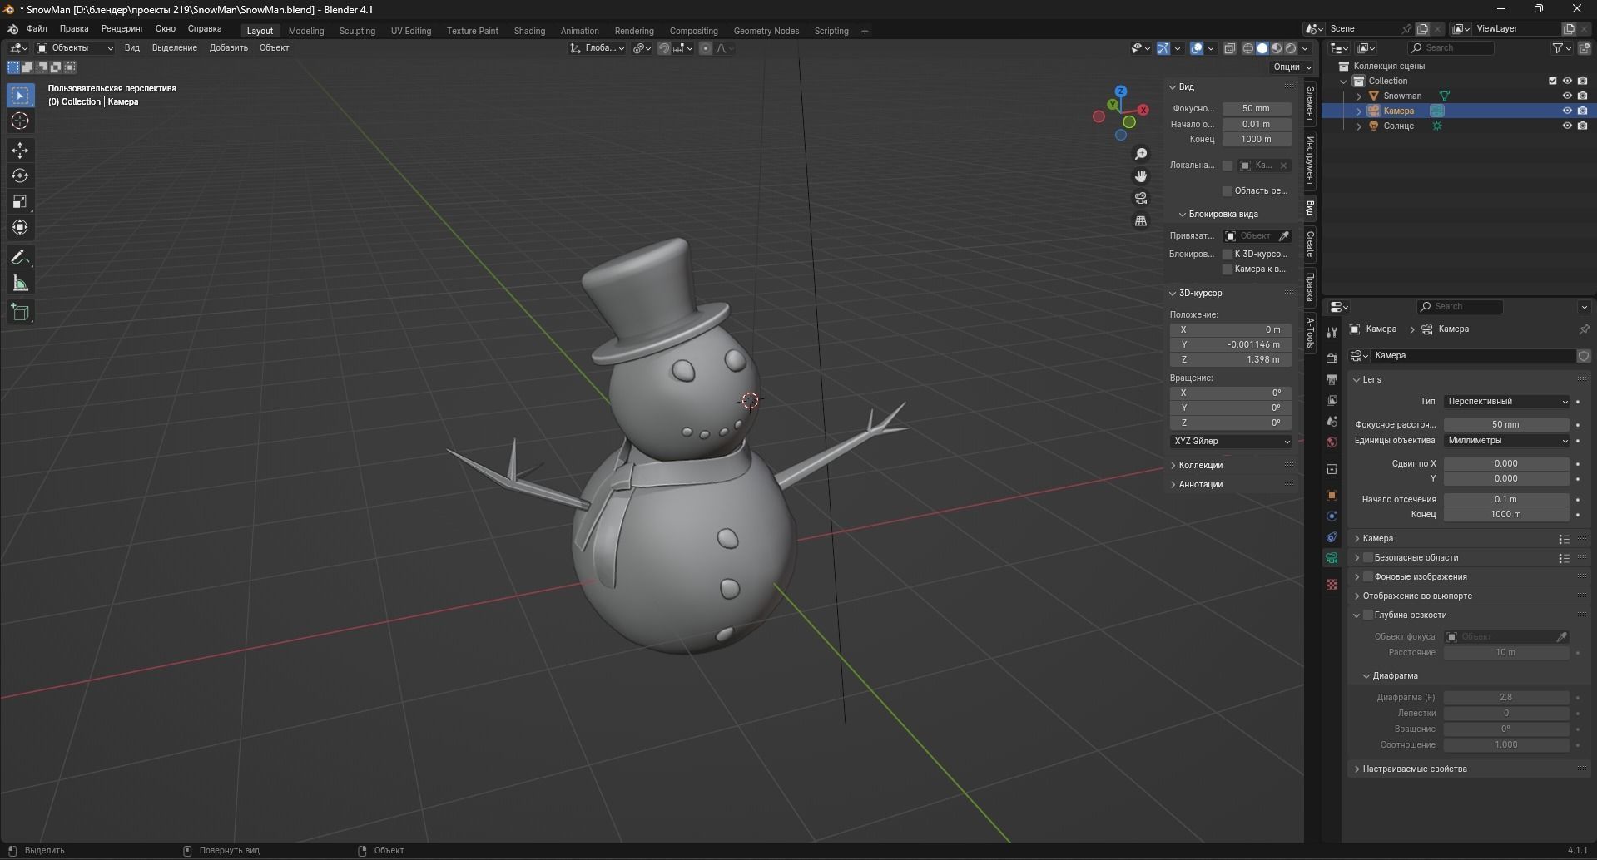
Task: Open the Рендеринг menu
Action: [x=122, y=28]
